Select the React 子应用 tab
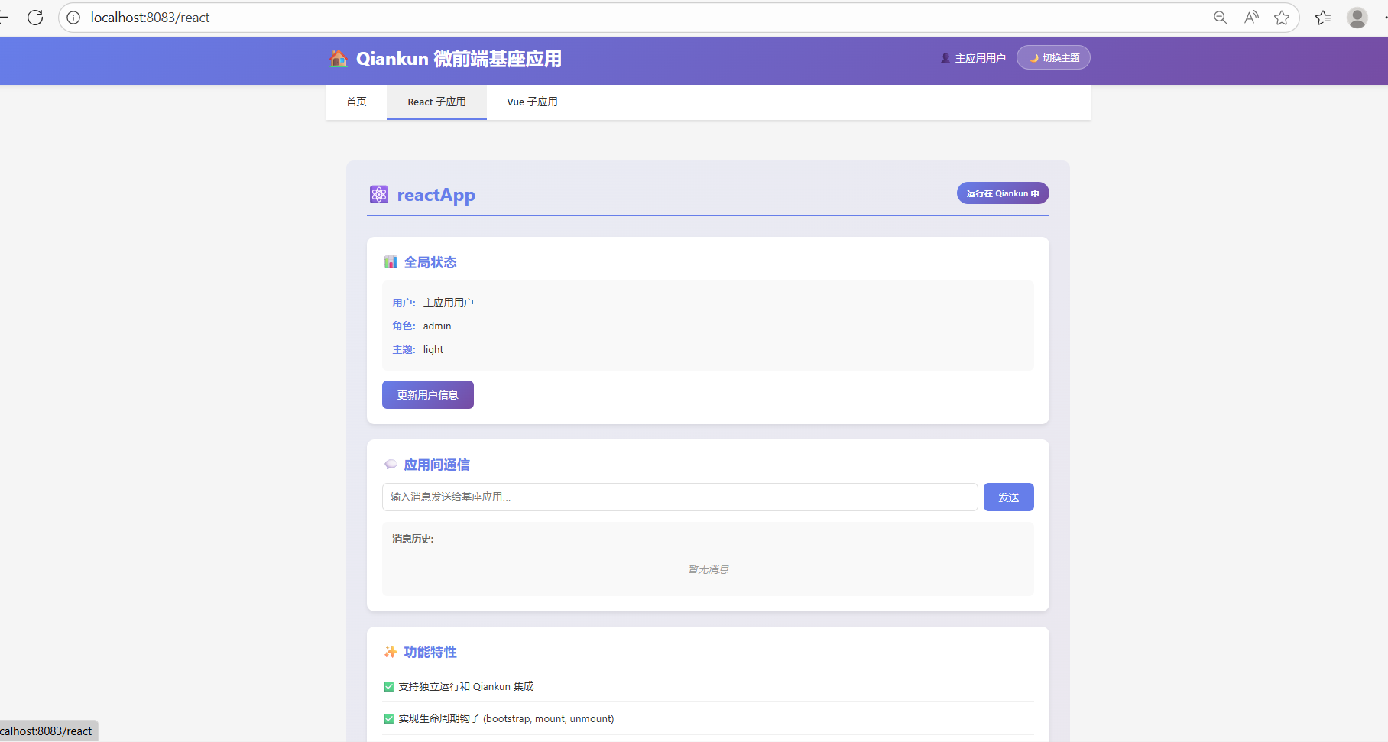This screenshot has height=742, width=1388. point(436,102)
